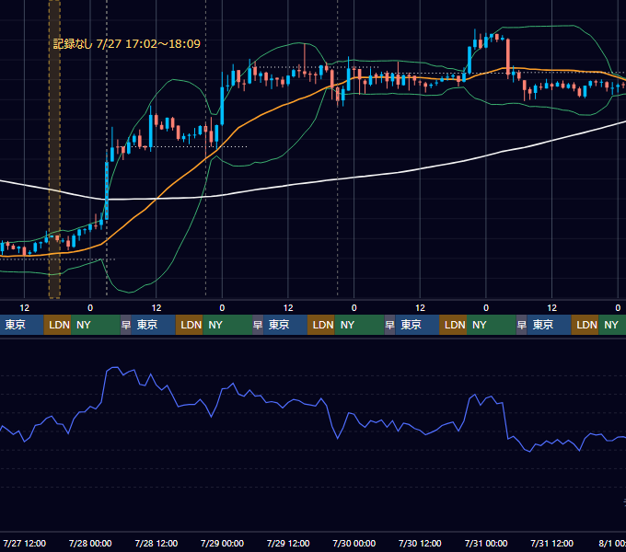
Task: Select the highlighted no-record band on 7/27
Action: (54, 149)
